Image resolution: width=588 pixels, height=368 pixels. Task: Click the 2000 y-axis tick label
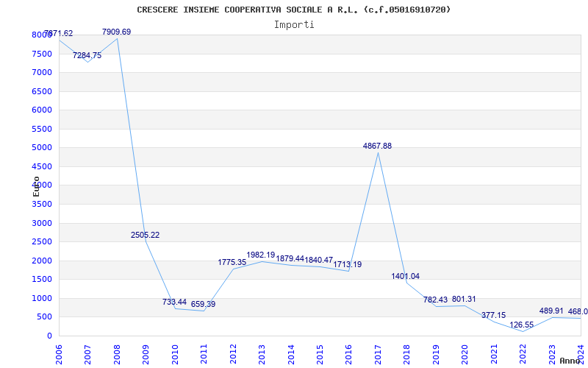point(42,261)
